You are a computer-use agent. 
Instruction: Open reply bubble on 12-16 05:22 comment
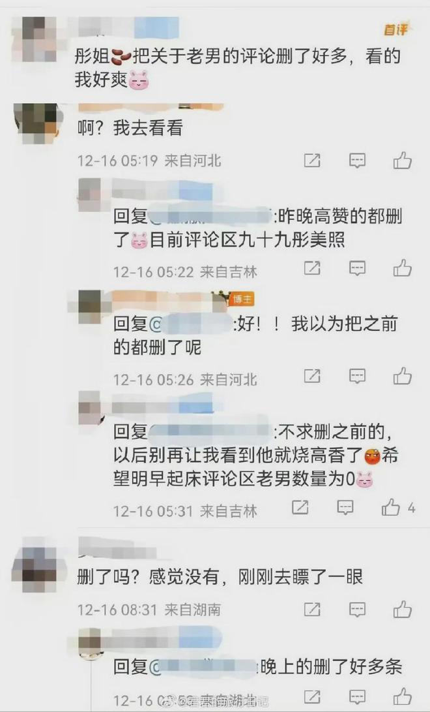pos(357,268)
